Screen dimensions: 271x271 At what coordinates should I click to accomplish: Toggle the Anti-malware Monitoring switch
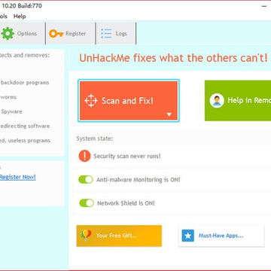(x=86, y=179)
